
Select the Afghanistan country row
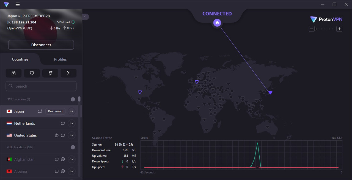39,159
